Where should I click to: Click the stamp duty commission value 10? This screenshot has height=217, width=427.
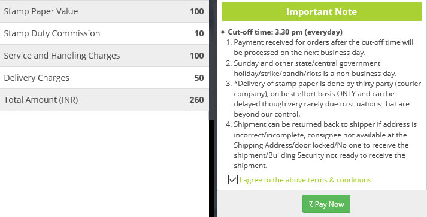199,33
